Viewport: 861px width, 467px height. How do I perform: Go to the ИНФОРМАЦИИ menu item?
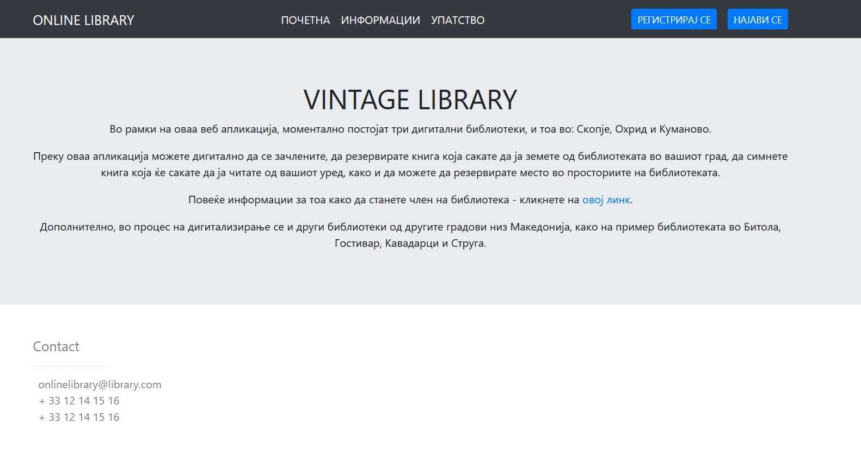coord(380,20)
